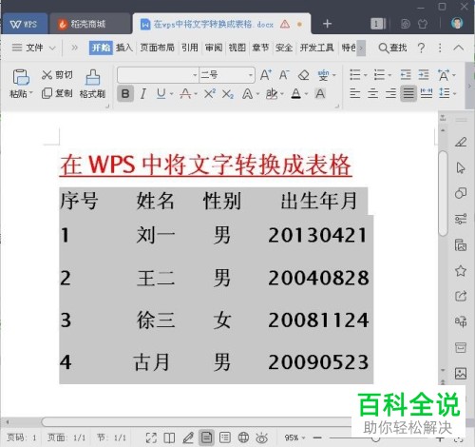The height and width of the screenshot is (447, 475).
Task: Open the font name combo box
Action: point(158,75)
